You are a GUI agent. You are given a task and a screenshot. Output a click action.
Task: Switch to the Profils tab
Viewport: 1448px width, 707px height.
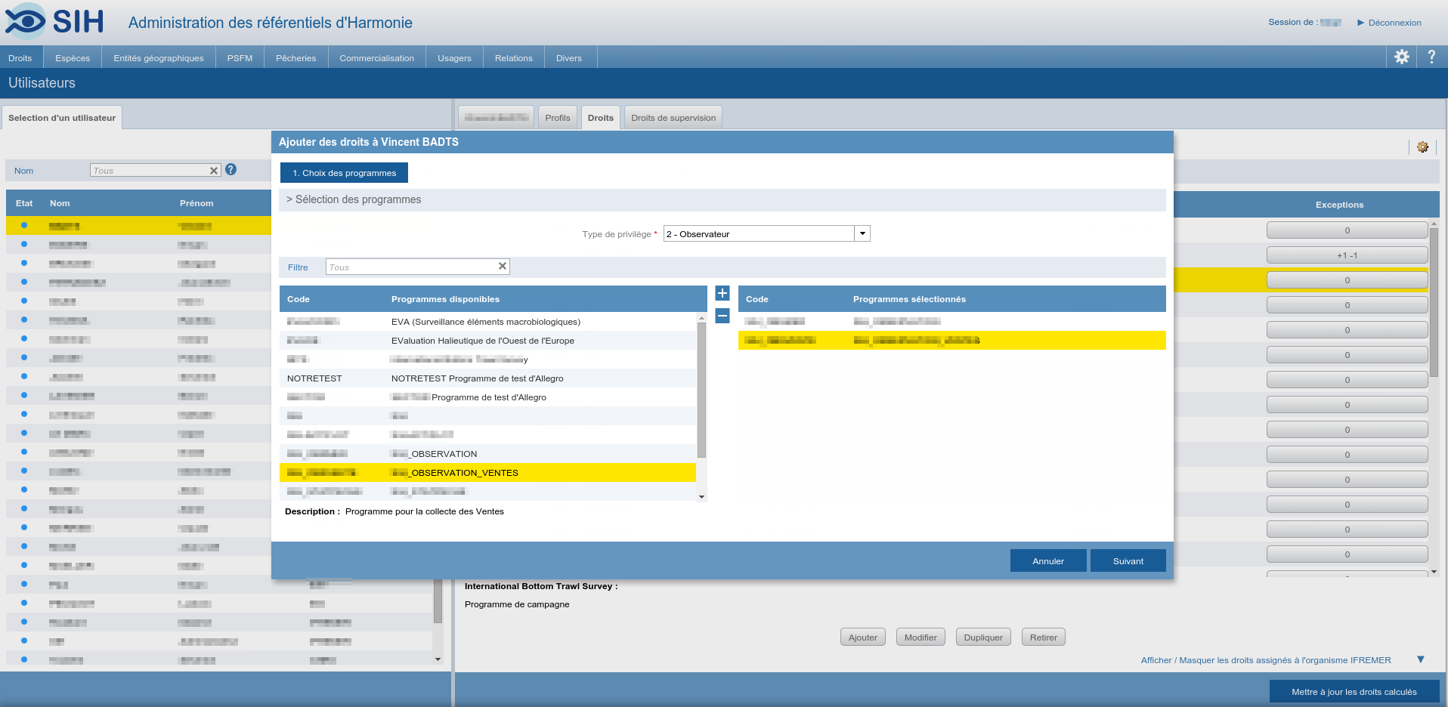click(x=557, y=118)
